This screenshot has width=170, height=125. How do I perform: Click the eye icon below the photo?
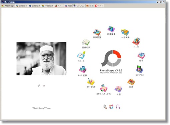pyautogui.click(x=44, y=85)
